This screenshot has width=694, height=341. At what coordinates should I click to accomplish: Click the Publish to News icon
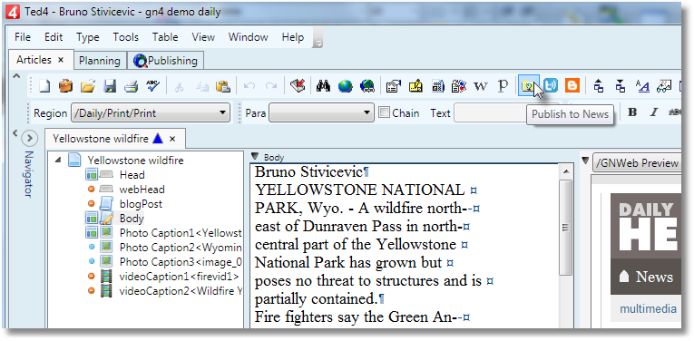pyautogui.click(x=529, y=85)
